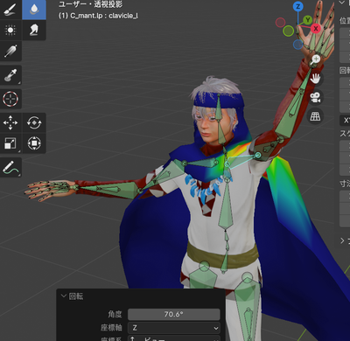The height and width of the screenshot is (341, 350).
Task: Select the Annotate pencil tool
Action: [10, 167]
